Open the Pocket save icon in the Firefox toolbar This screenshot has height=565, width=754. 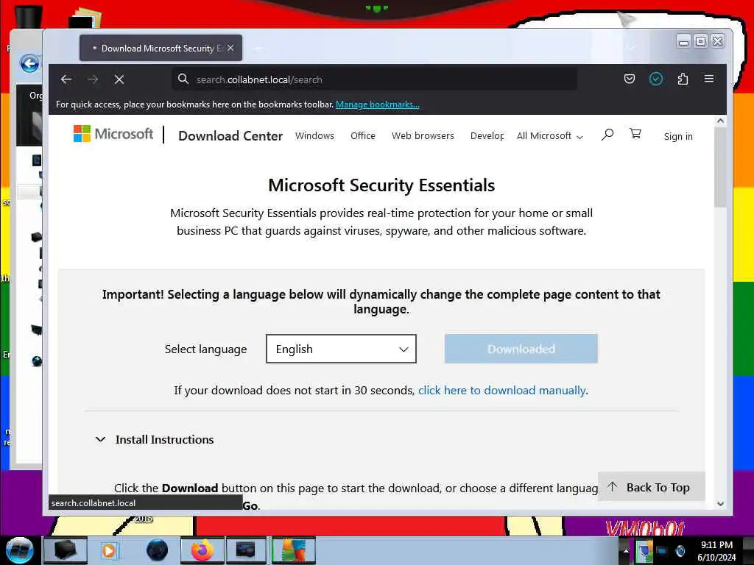coord(629,79)
